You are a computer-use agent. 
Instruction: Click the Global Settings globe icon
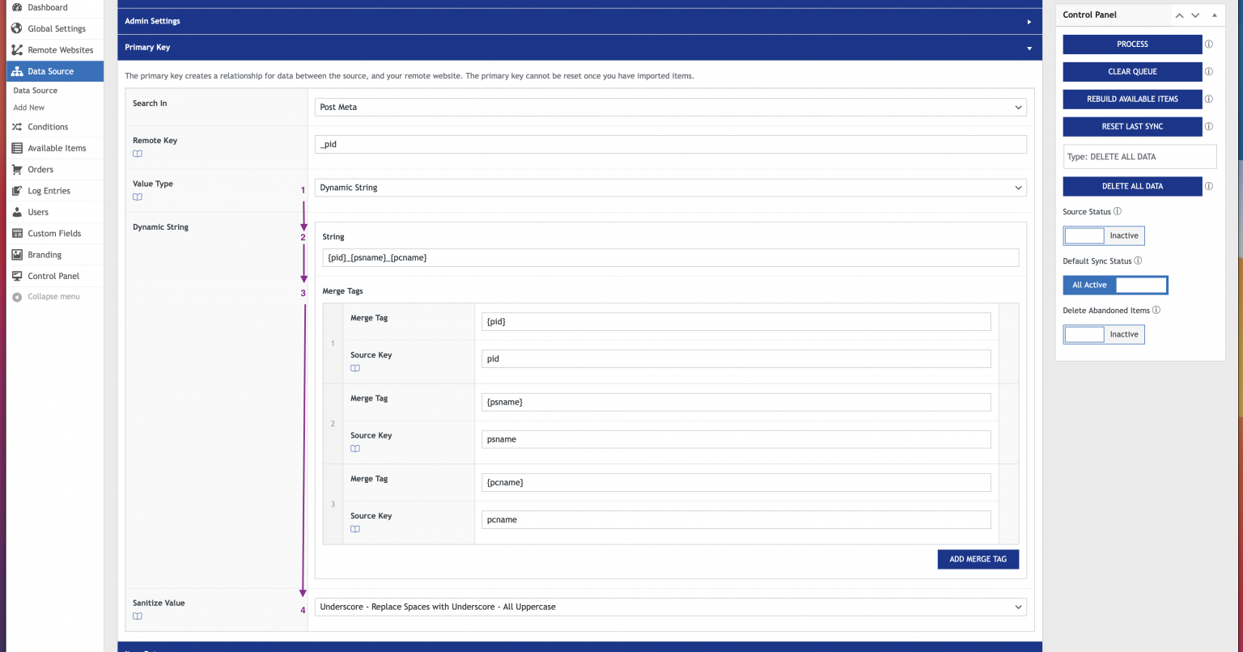(x=17, y=28)
